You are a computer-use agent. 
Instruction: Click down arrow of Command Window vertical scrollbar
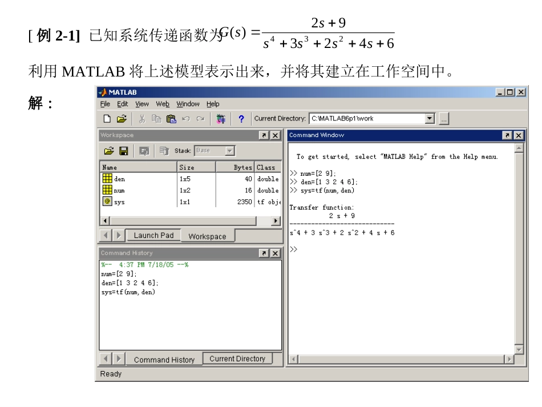pyautogui.click(x=519, y=349)
